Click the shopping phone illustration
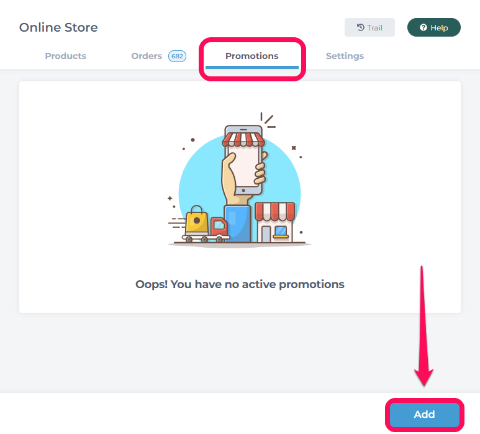 point(240,180)
